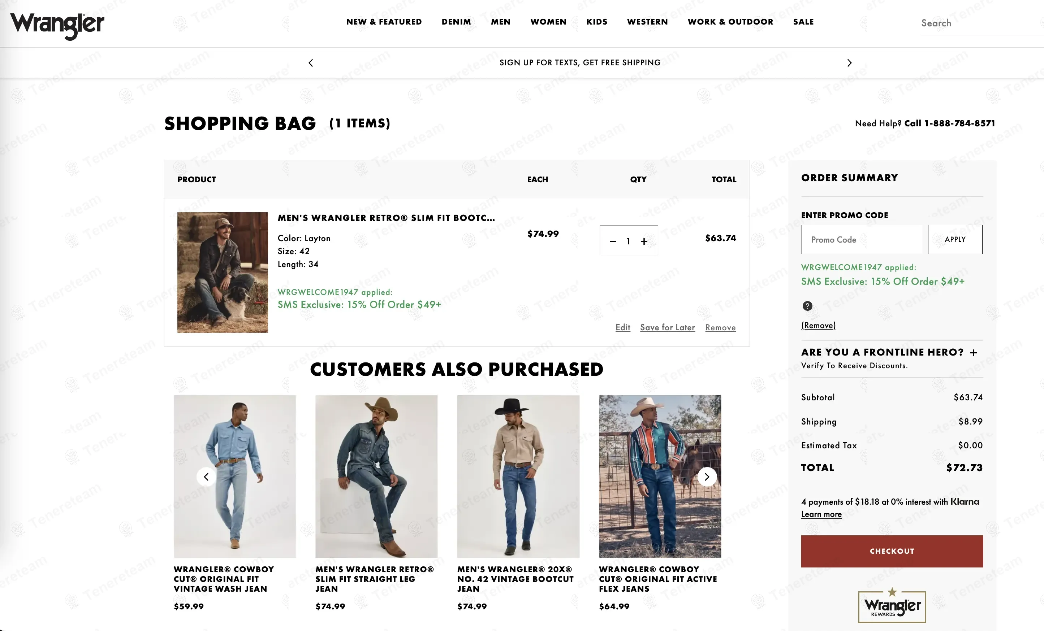
Task: Click Save for Later link
Action: click(x=667, y=327)
